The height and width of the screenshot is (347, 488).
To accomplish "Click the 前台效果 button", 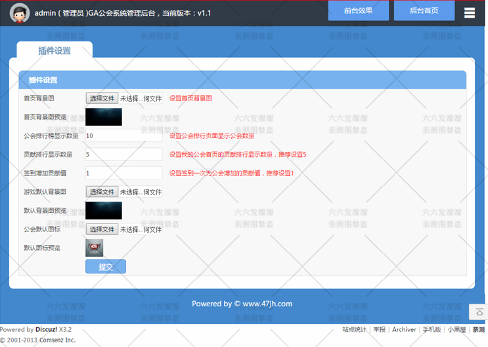I will pos(358,11).
